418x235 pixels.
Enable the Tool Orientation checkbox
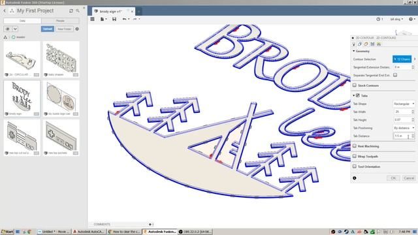tap(355, 166)
